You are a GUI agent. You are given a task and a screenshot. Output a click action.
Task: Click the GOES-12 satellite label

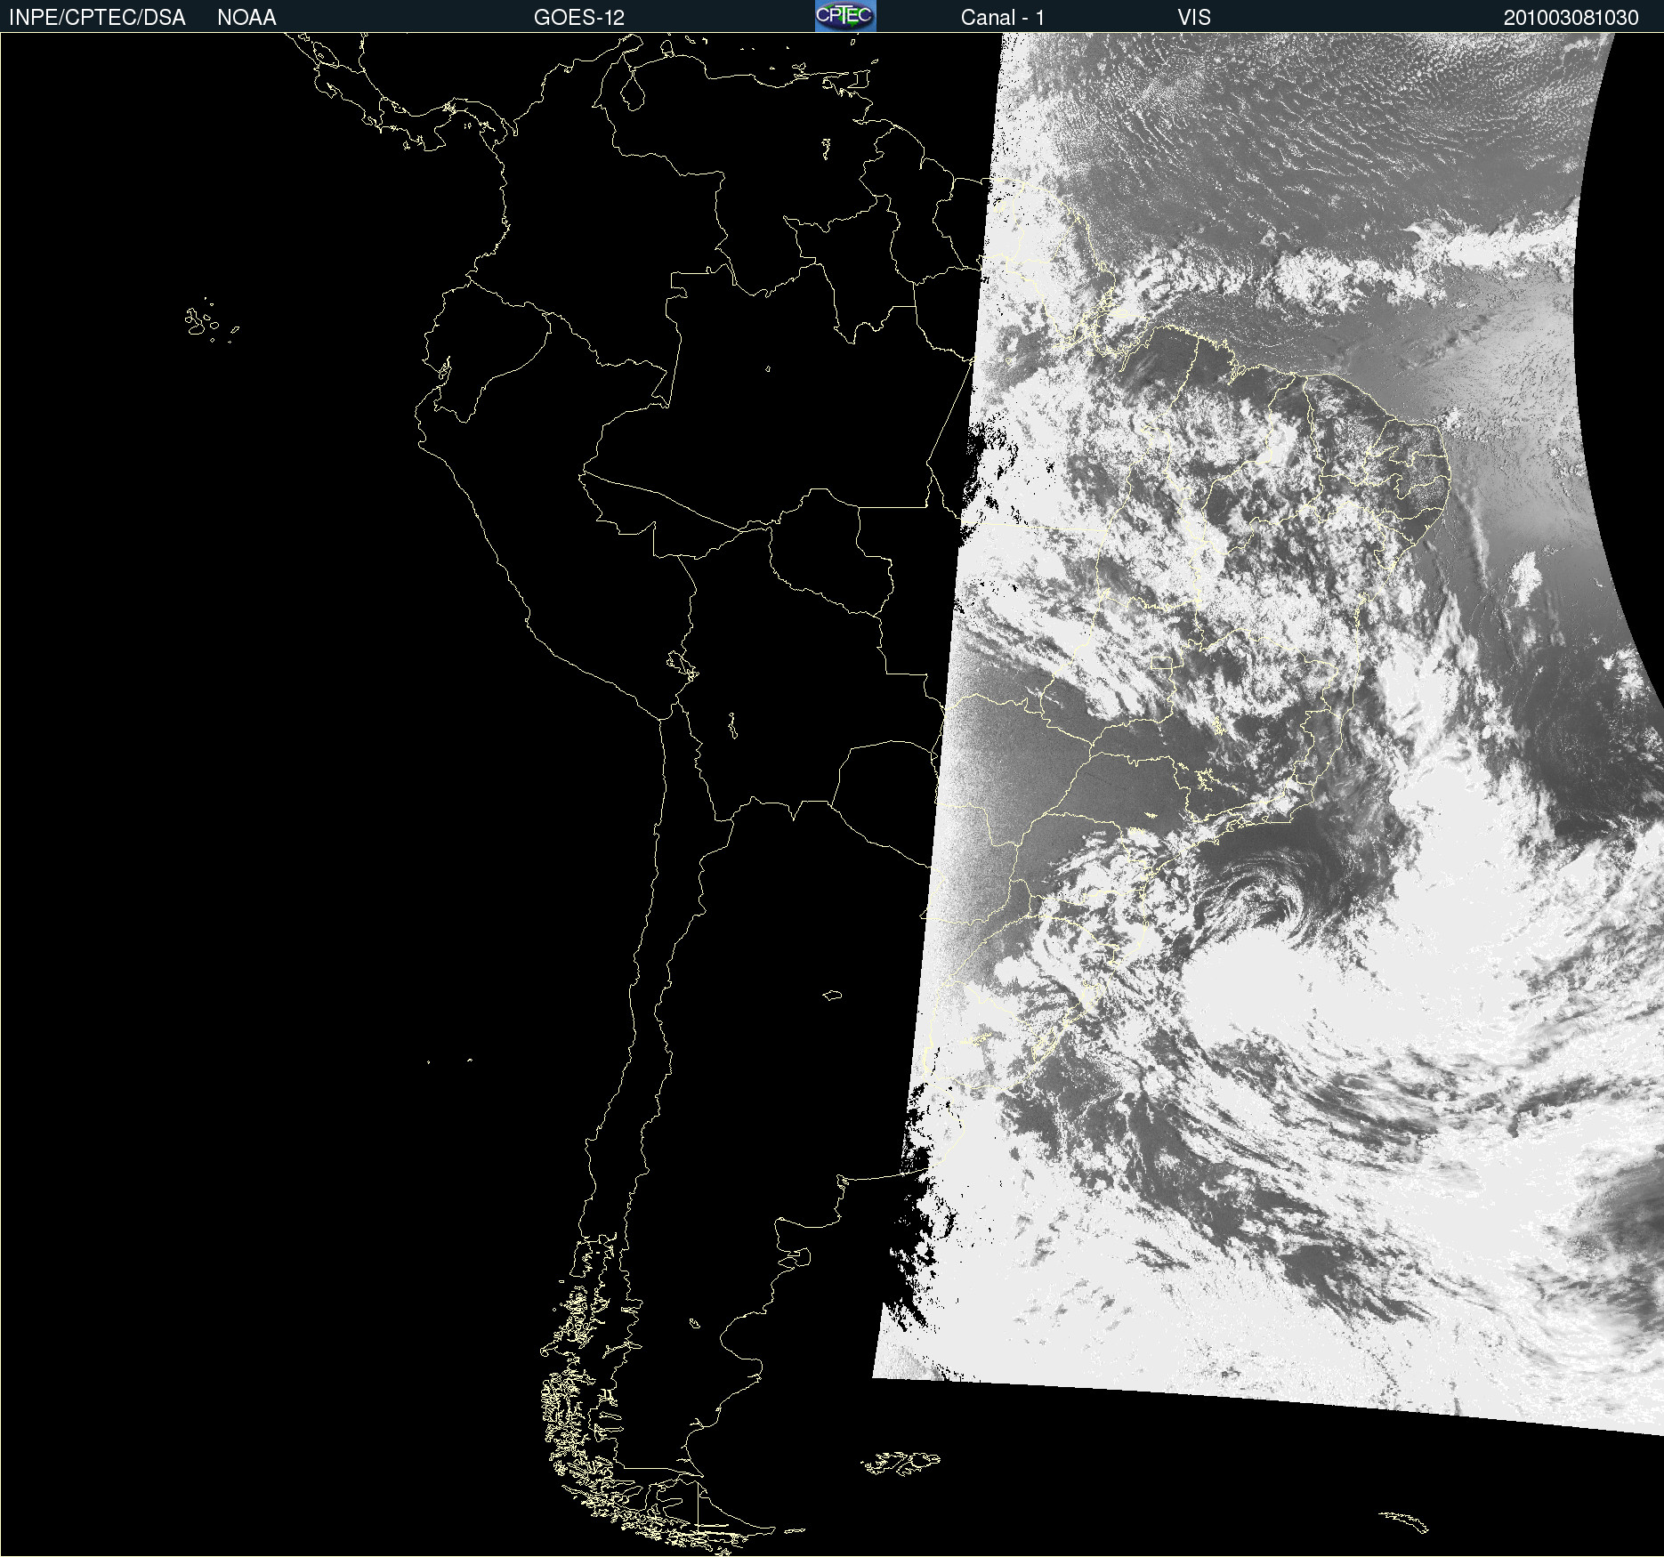click(579, 18)
